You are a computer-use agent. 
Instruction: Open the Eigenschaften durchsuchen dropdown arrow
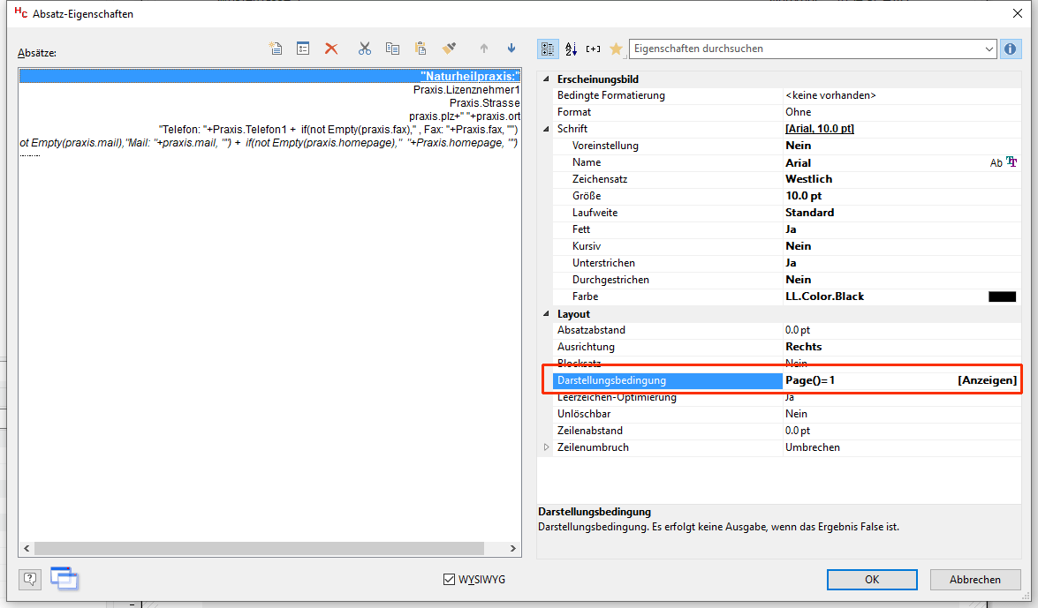click(x=989, y=49)
